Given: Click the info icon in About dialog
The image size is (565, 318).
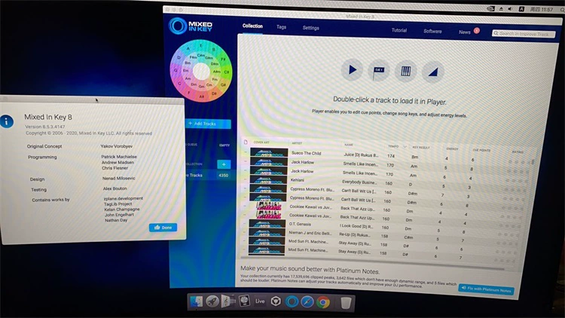Looking at the screenshot, I should point(8,121).
